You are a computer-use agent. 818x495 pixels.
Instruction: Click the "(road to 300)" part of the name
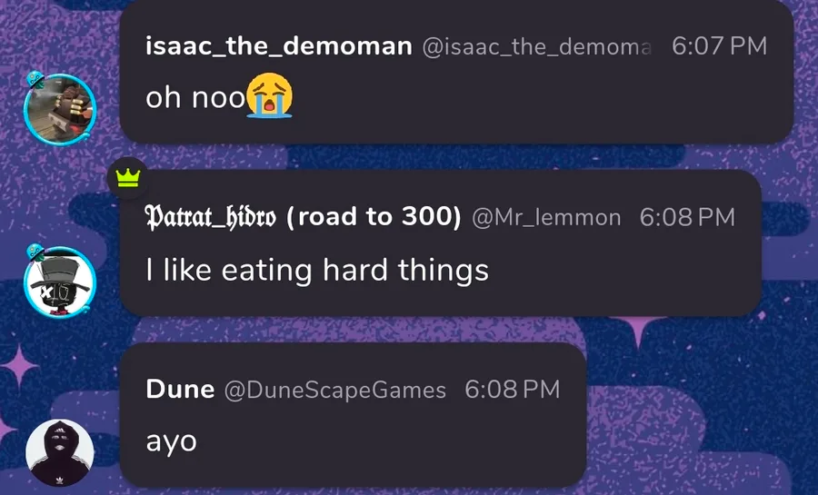[x=374, y=218]
